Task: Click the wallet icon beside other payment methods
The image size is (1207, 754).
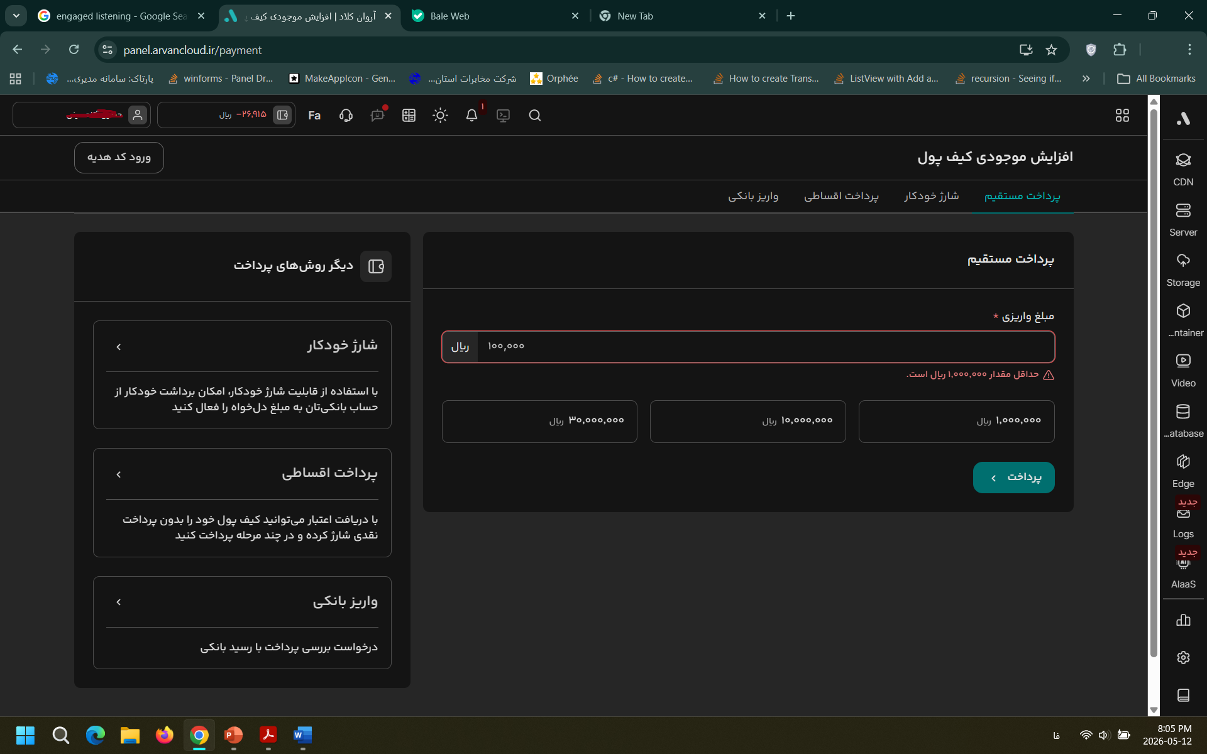Action: (376, 266)
